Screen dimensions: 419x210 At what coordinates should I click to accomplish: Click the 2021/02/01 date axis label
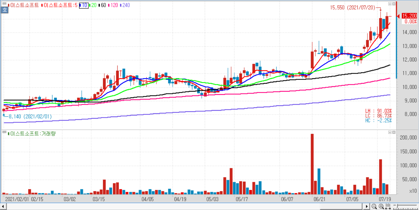click(x=17, y=199)
